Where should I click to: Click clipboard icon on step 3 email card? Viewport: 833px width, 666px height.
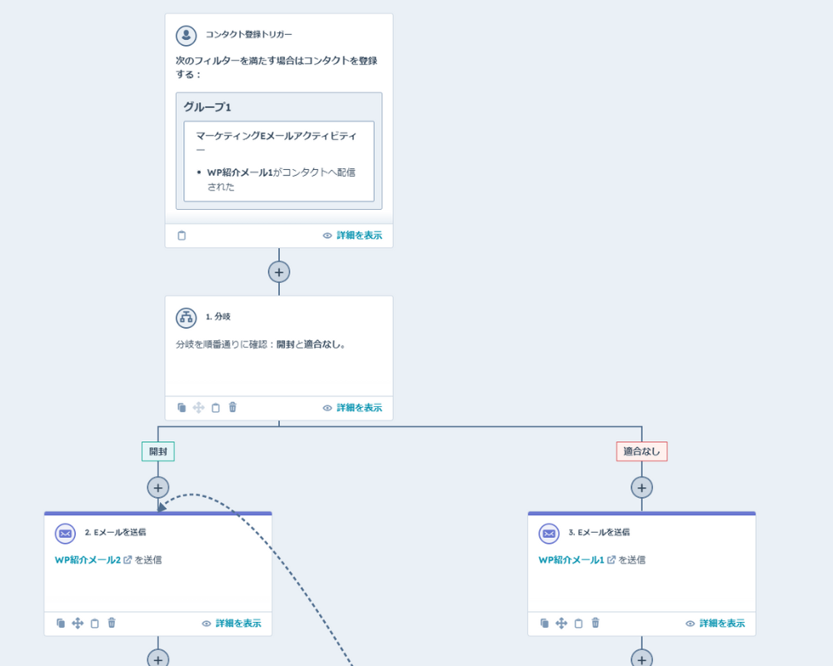point(578,624)
